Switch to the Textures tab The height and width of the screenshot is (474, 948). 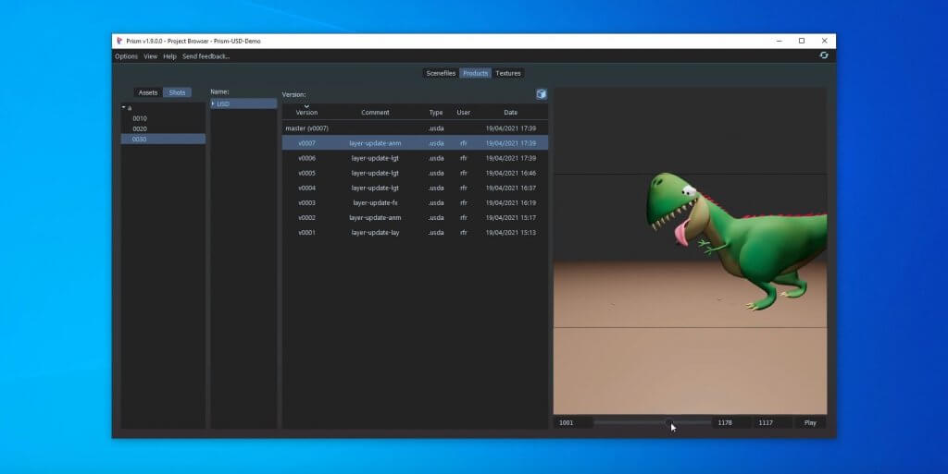(508, 73)
